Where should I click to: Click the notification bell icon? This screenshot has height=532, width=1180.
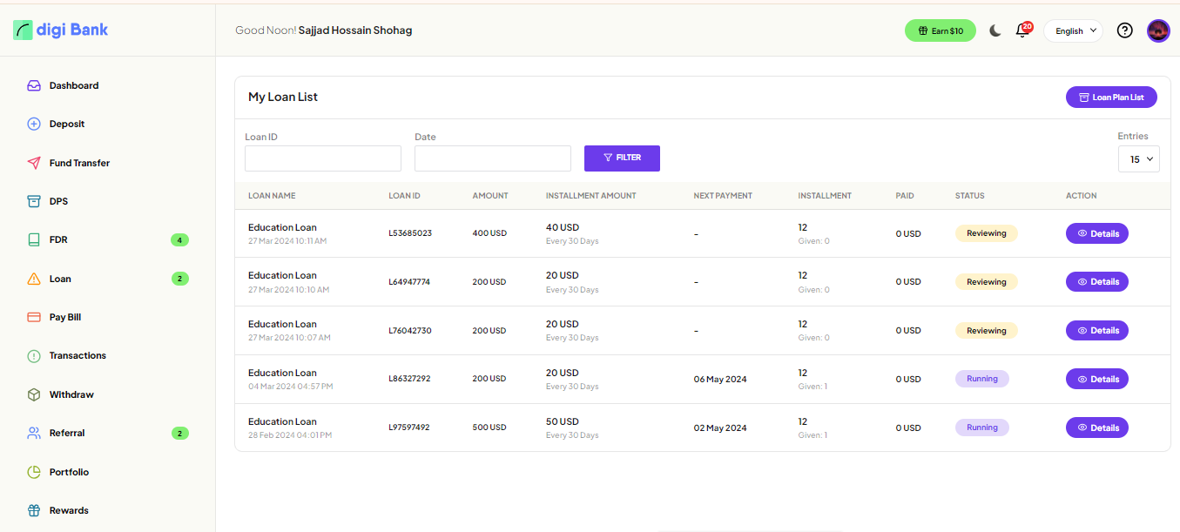click(x=1022, y=31)
